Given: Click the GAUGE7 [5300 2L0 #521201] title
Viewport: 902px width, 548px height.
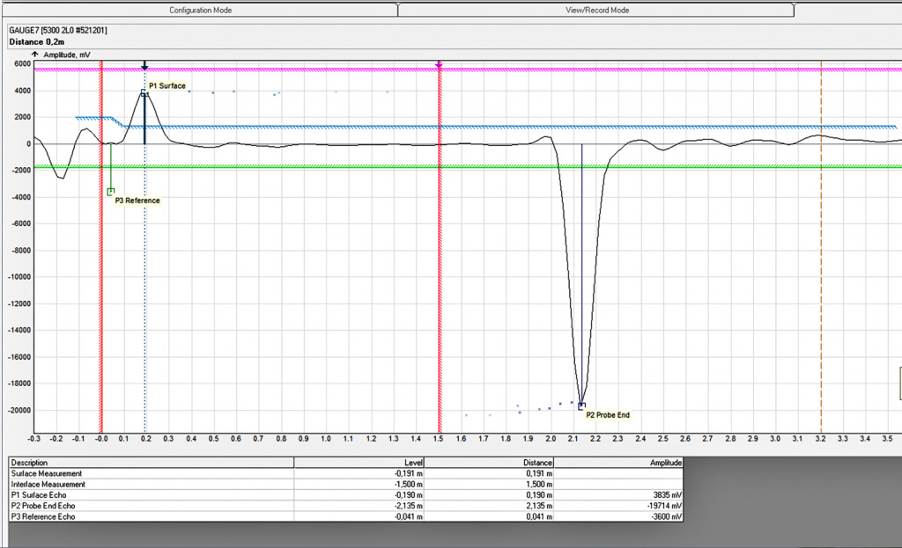Looking at the screenshot, I should point(58,30).
